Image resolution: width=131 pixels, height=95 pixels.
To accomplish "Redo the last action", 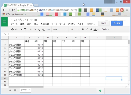I will pos(21,29).
